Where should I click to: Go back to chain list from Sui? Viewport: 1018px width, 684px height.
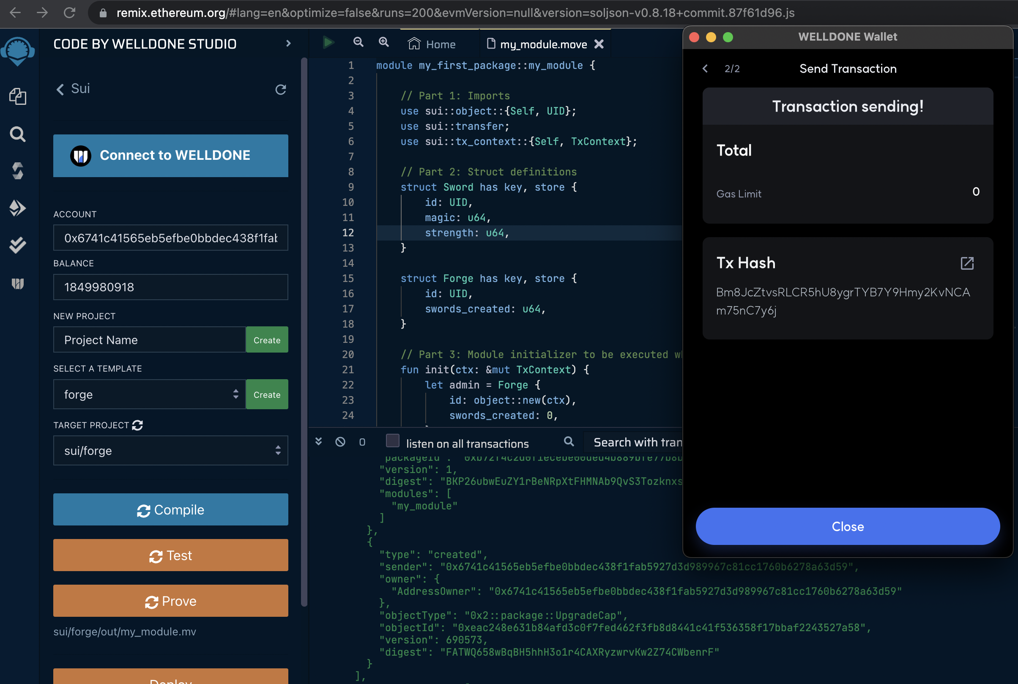click(x=60, y=89)
